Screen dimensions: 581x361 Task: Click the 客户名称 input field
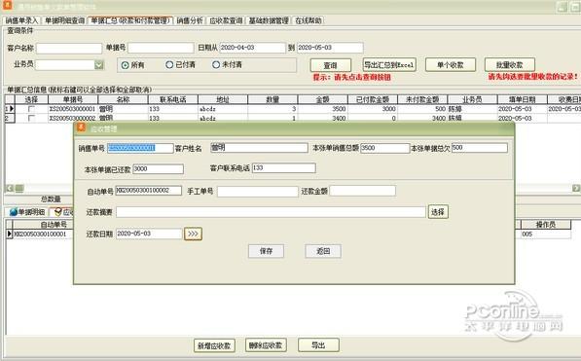[69, 49]
